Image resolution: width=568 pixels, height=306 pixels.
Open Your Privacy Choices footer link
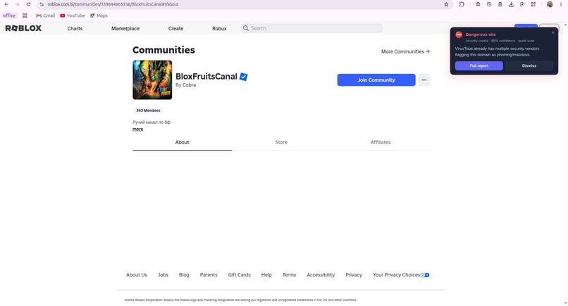point(396,275)
